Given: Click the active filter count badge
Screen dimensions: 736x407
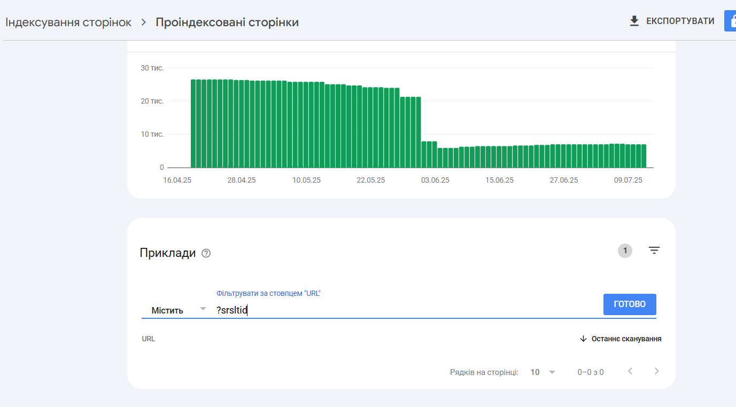Looking at the screenshot, I should pos(625,251).
